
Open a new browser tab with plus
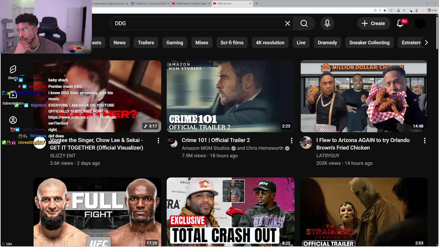[x=256, y=3]
